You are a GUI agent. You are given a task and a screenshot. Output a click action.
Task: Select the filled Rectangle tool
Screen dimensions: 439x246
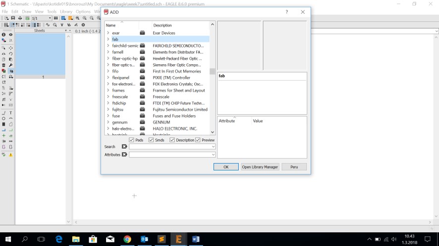(x=3, y=124)
